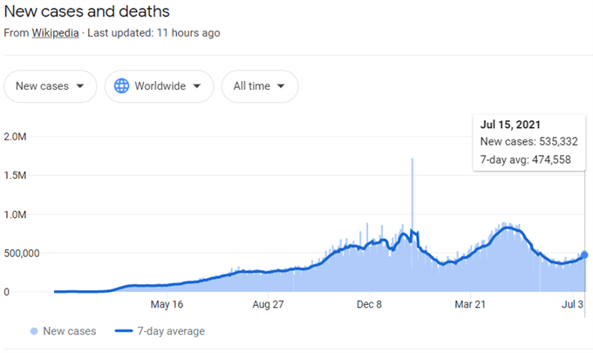The height and width of the screenshot is (353, 593).
Task: Click the Dec 8 axis label
Action: click(369, 304)
